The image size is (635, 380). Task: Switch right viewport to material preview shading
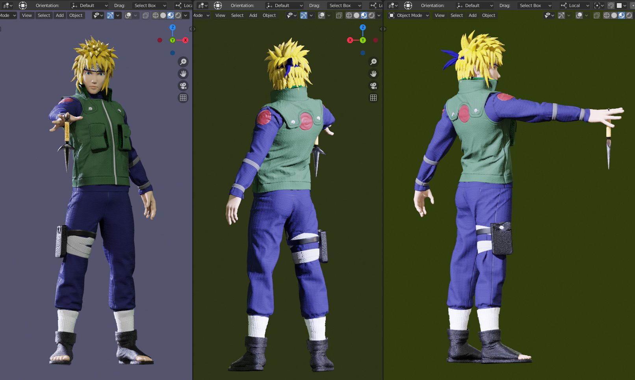pyautogui.click(x=622, y=15)
